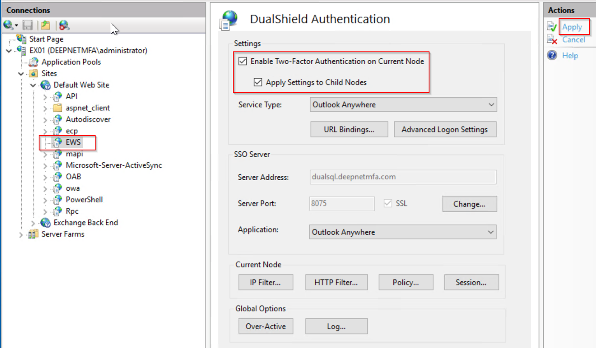Click the EWS application icon
This screenshot has width=596, height=348.
58,142
